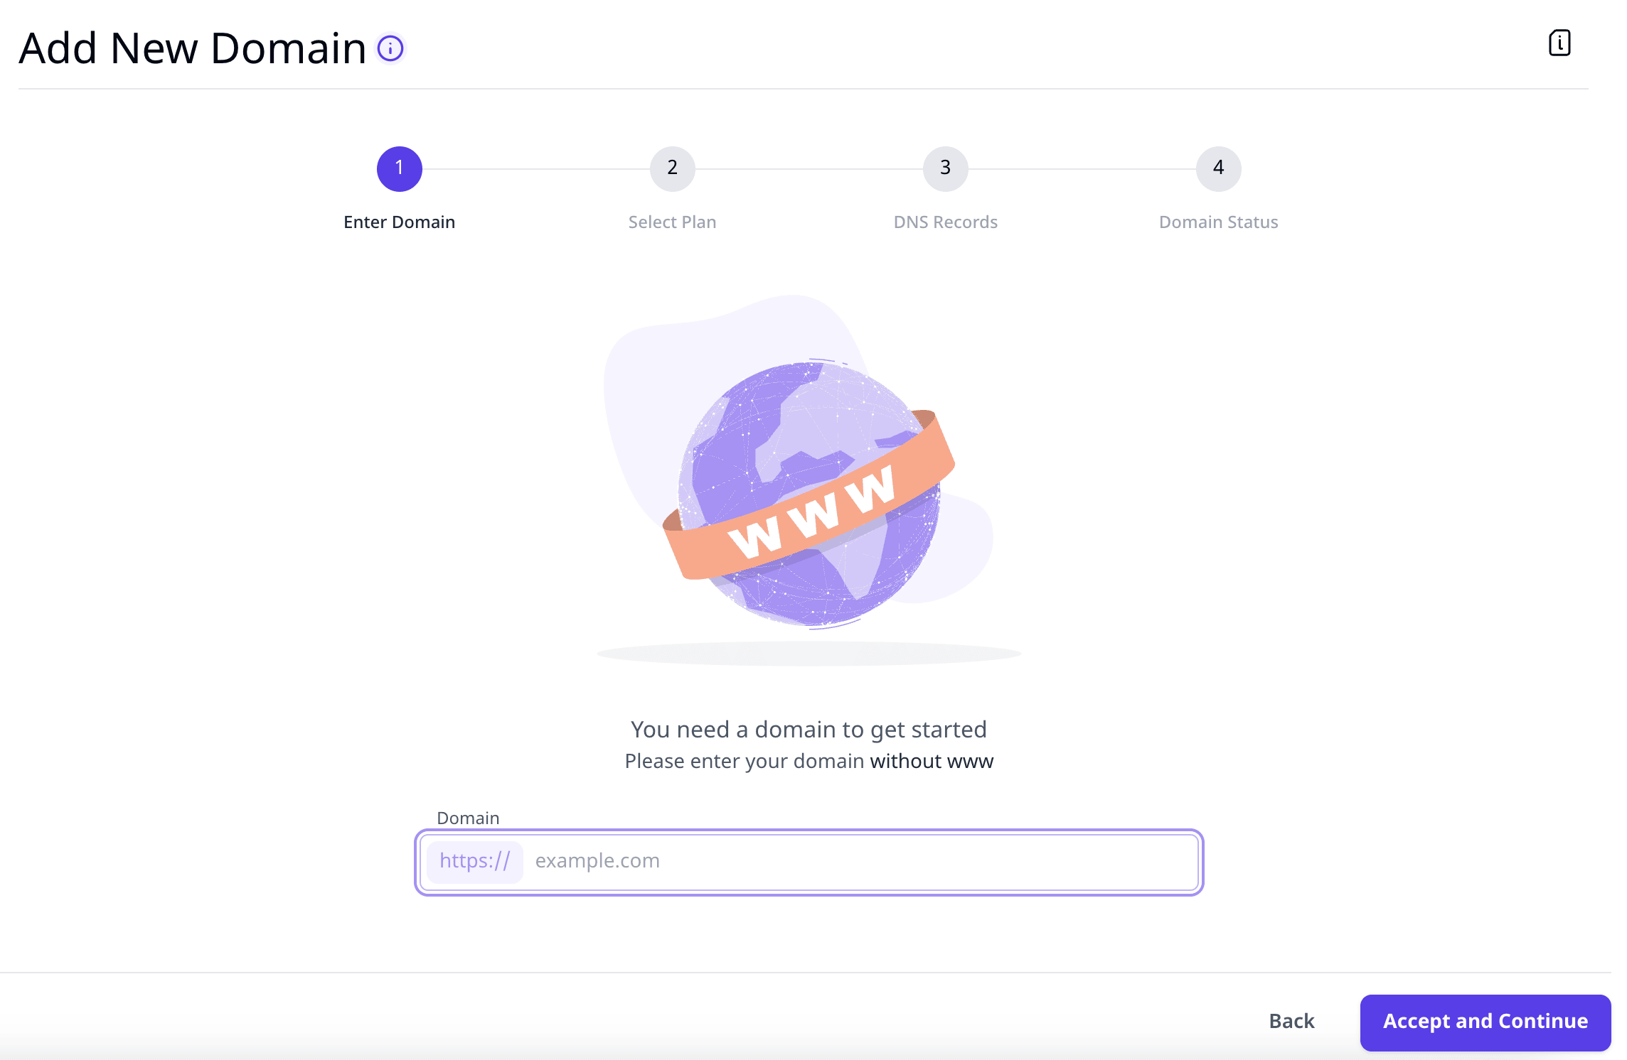Click the progress line between steps 1 and 2
This screenshot has height=1060, width=1627.
pos(537,168)
